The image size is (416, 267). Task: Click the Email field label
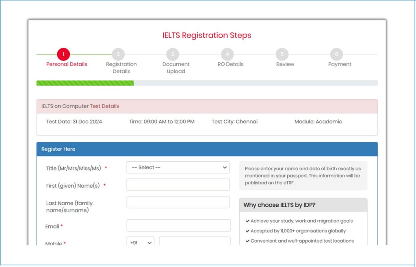pyautogui.click(x=52, y=226)
